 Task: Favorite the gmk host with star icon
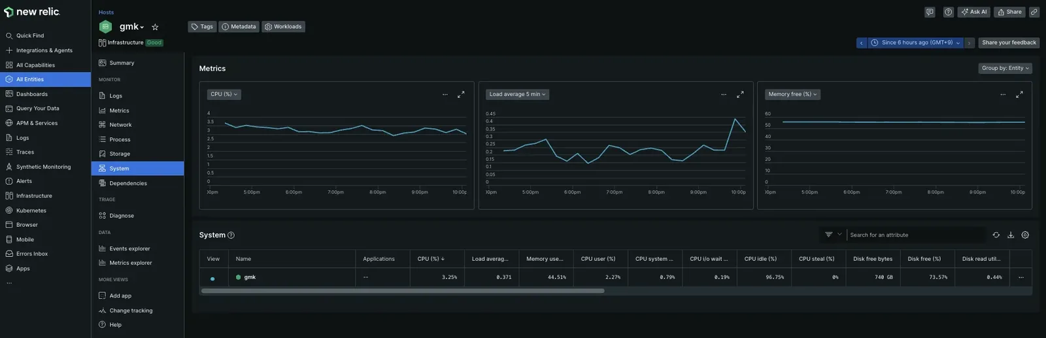(155, 27)
